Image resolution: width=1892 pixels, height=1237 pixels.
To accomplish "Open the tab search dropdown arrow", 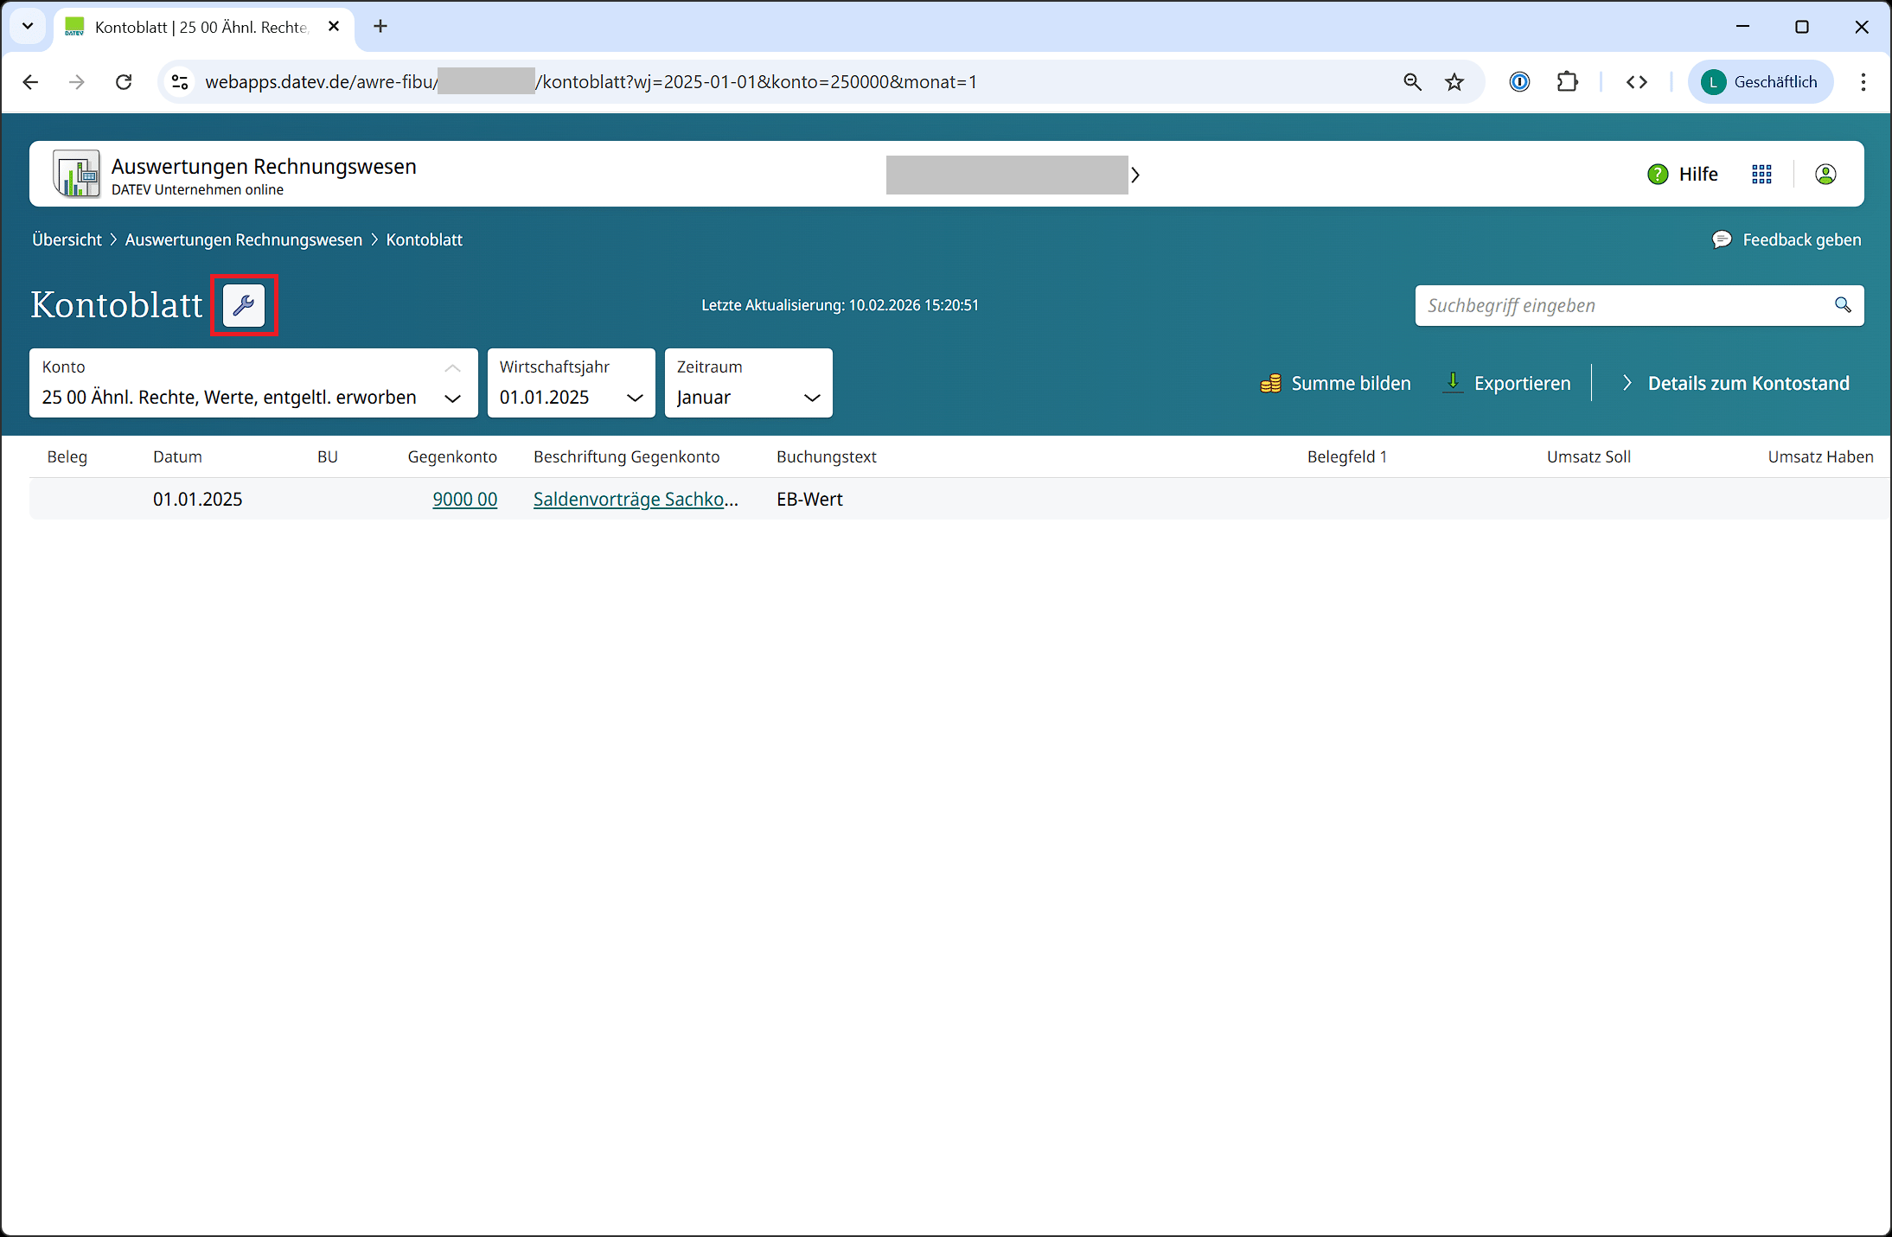I will [28, 26].
